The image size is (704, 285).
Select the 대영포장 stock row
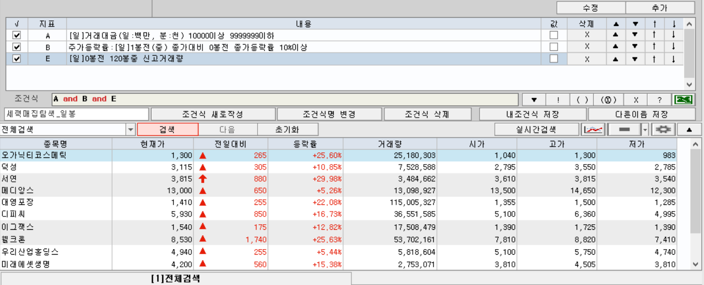pos(345,202)
